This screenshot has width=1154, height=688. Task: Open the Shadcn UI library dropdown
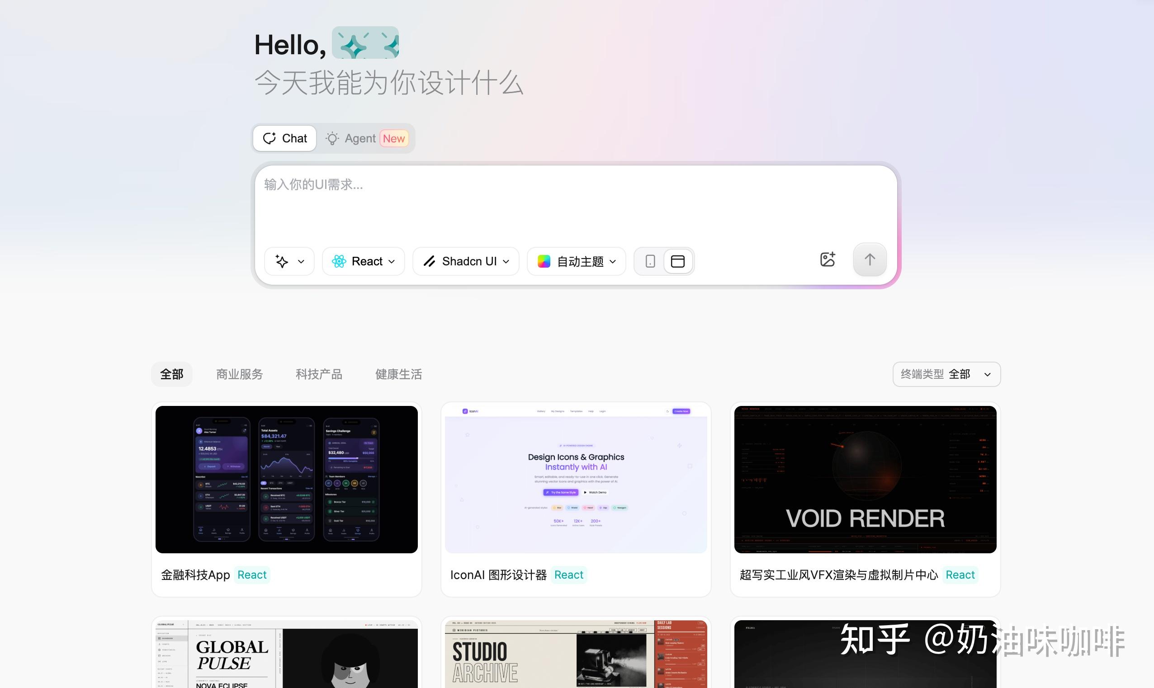coord(466,261)
